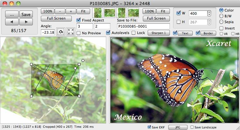This screenshot has height=130, width=240.
Task: Toggle the Text overlay checkbox
Action: tap(175, 33)
